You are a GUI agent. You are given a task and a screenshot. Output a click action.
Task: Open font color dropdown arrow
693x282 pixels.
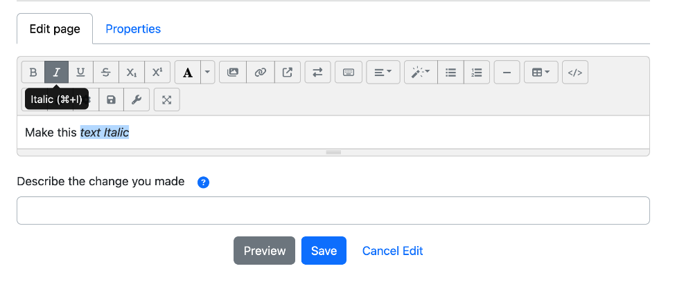pyautogui.click(x=208, y=73)
